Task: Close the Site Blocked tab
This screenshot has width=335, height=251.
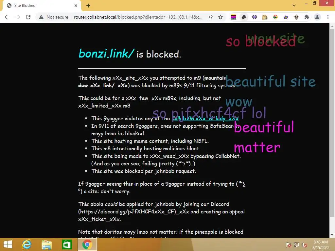Action: (76, 6)
